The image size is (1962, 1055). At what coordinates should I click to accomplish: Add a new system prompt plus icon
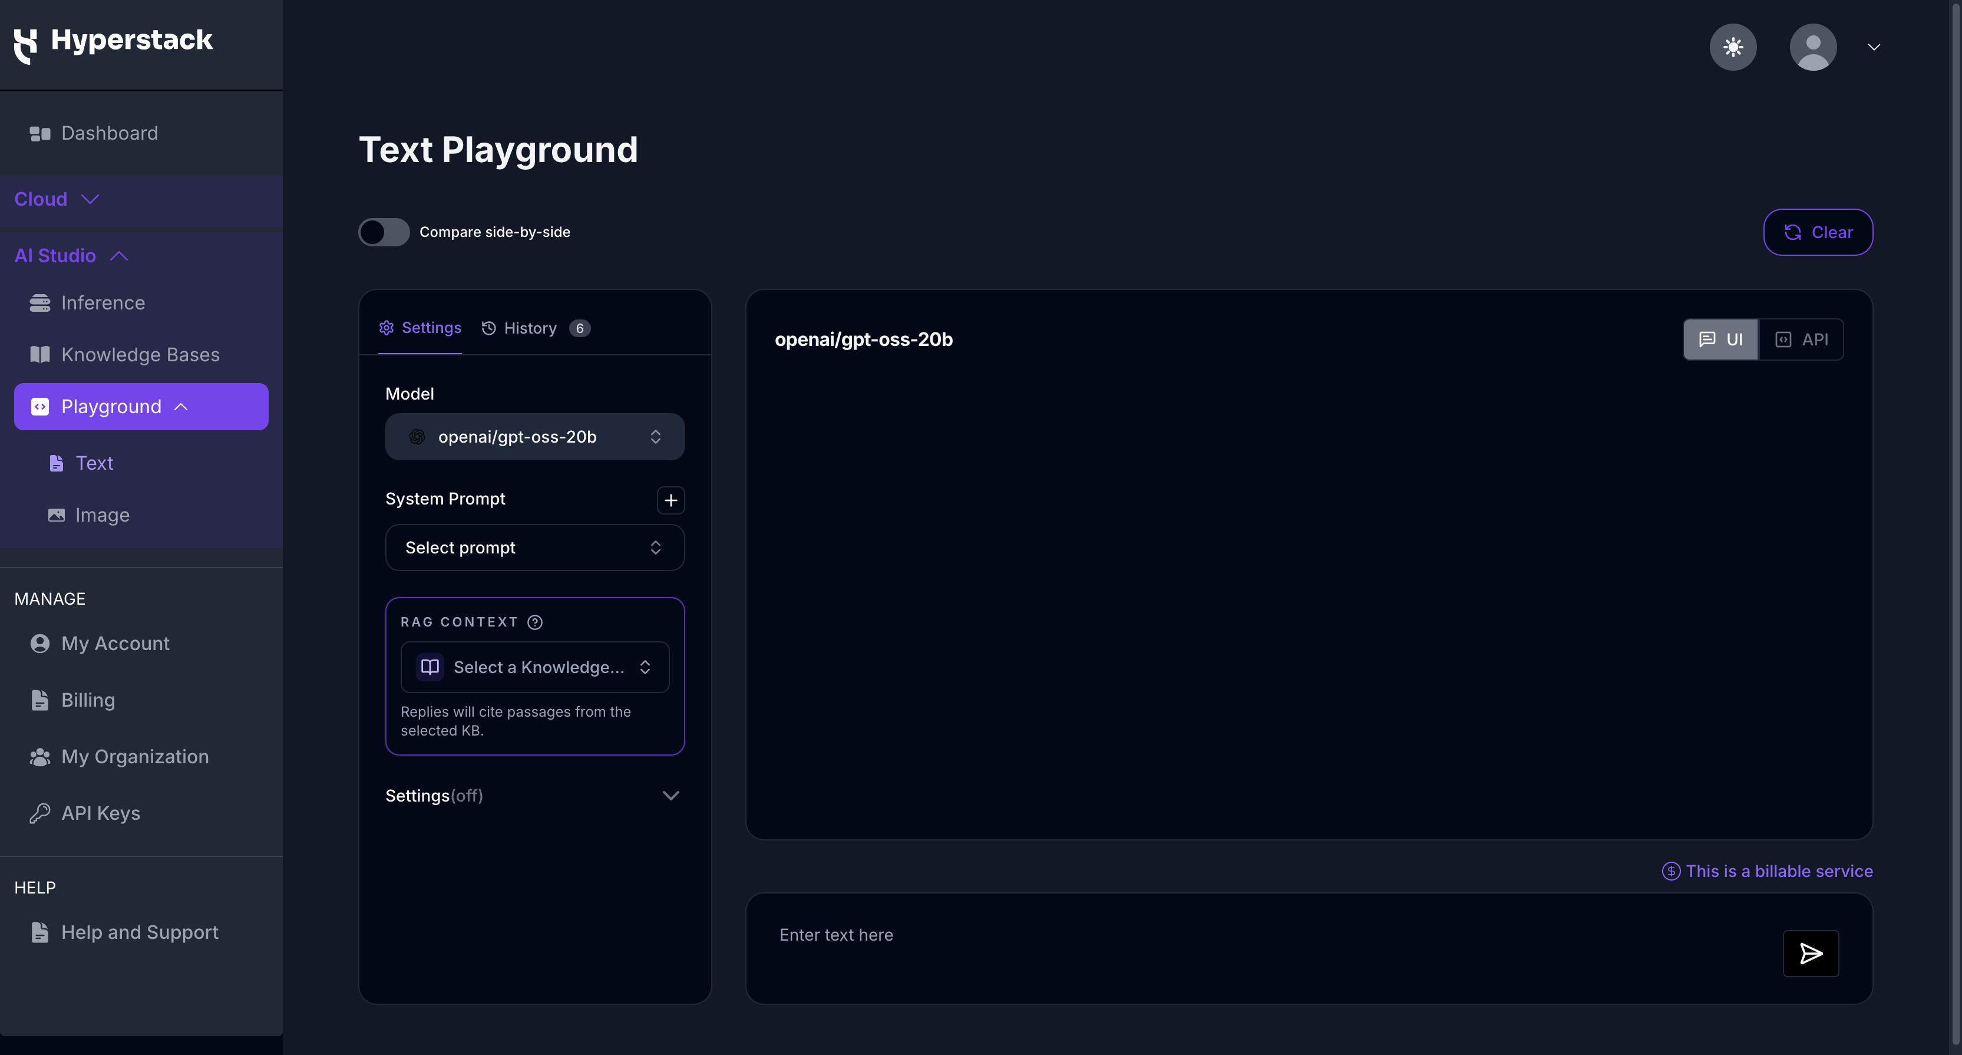[x=670, y=500]
